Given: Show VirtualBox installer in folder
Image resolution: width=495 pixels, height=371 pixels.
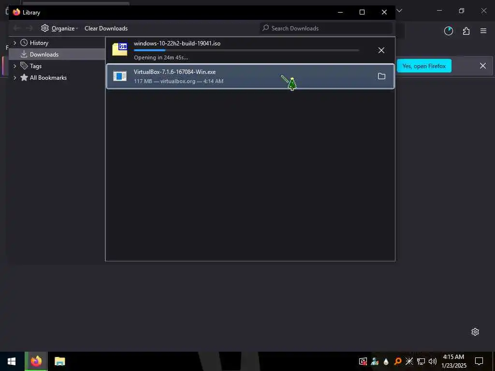Looking at the screenshot, I should 381,76.
